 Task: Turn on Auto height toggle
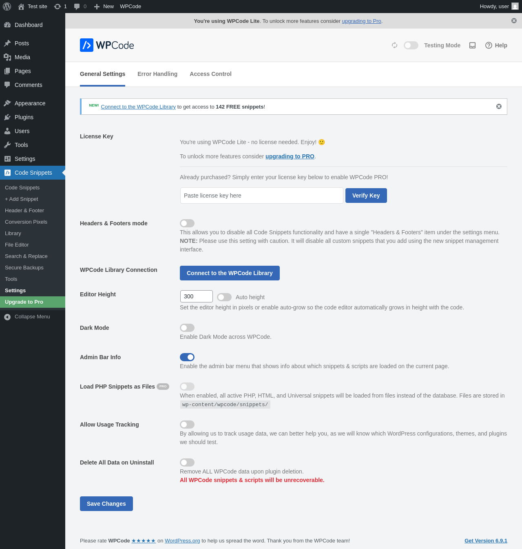tap(224, 297)
